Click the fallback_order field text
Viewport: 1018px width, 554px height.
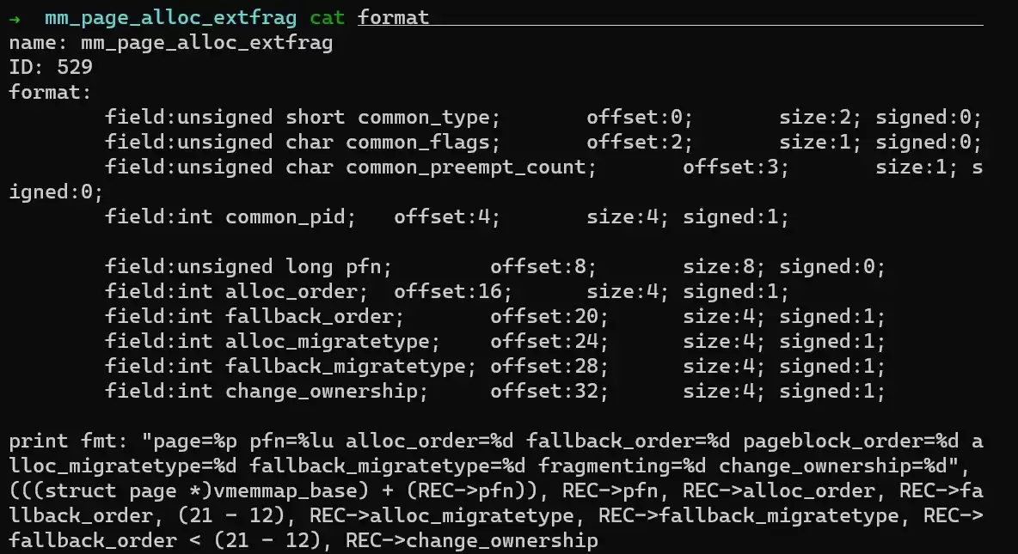click(x=254, y=317)
